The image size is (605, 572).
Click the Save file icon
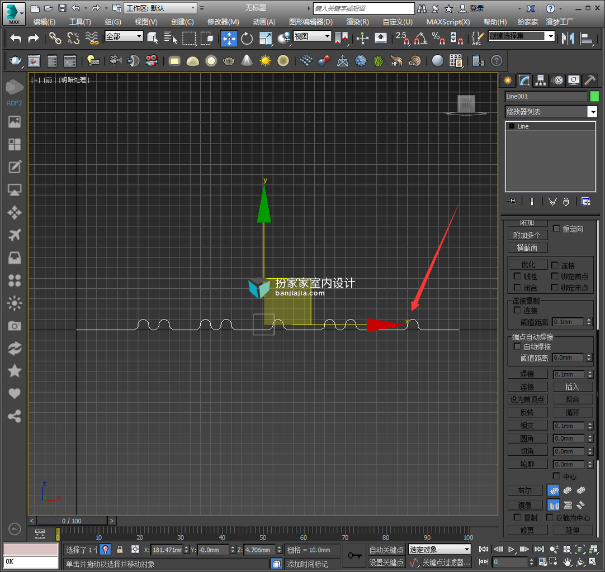(62, 8)
